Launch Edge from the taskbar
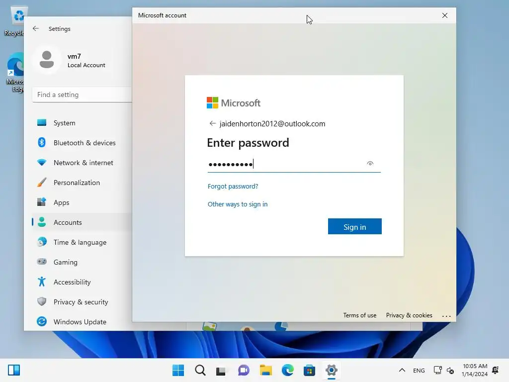509x382 pixels. 288,370
